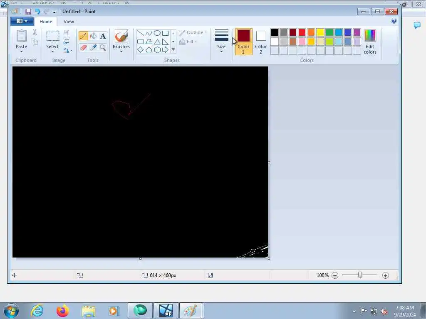Click the Zoom out minus button
The width and height of the screenshot is (426, 319).
pyautogui.click(x=335, y=275)
